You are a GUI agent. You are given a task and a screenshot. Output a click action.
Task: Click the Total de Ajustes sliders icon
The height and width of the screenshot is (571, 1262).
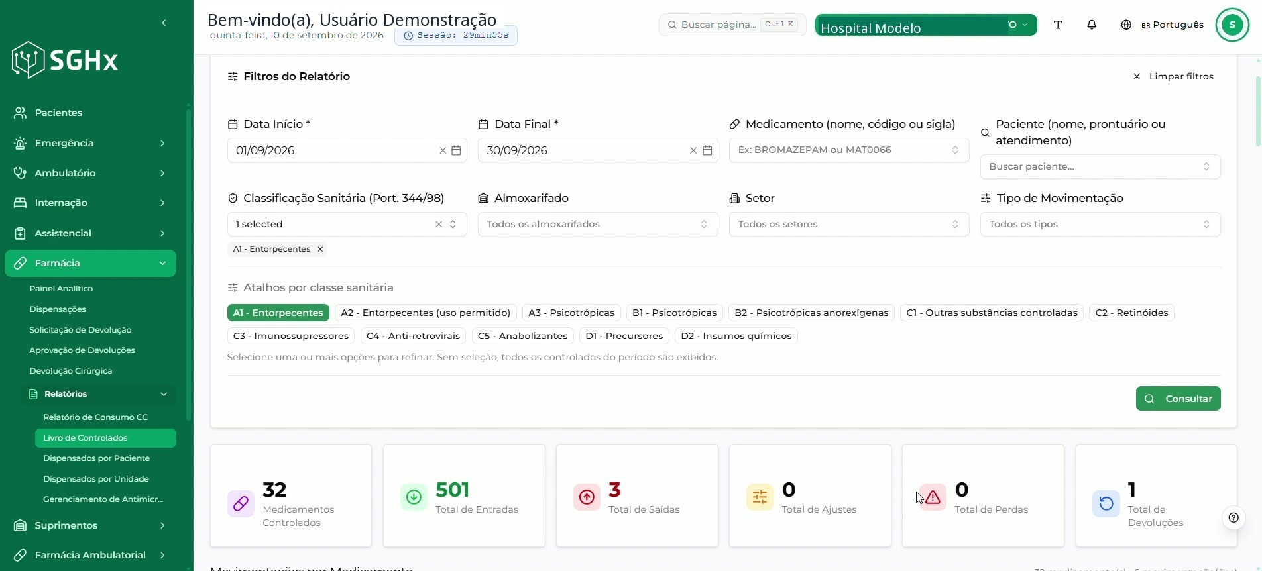[760, 497]
